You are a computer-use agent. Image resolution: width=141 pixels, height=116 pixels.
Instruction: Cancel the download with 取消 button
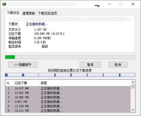[x=118, y=65]
